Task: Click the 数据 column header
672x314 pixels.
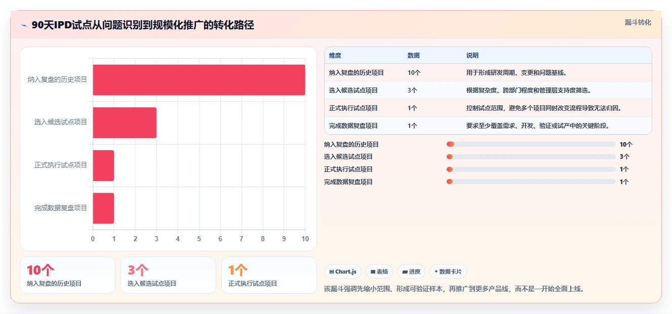Action: pos(413,56)
